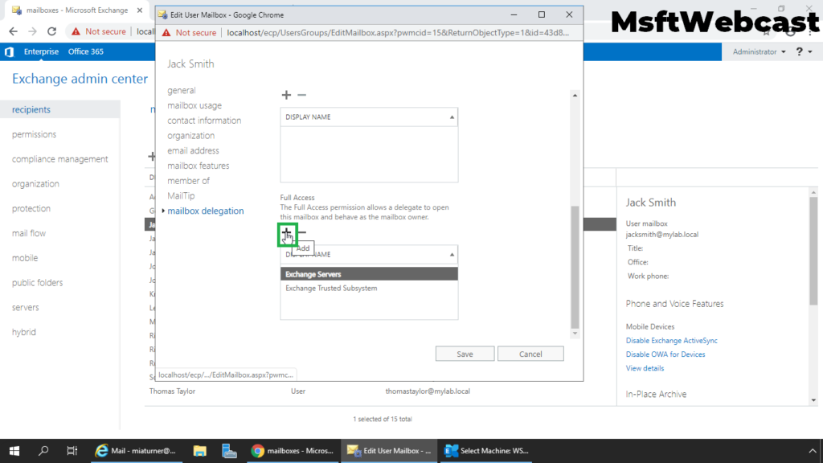Select the mailbox delegation section
This screenshot has height=463, width=823.
206,211
